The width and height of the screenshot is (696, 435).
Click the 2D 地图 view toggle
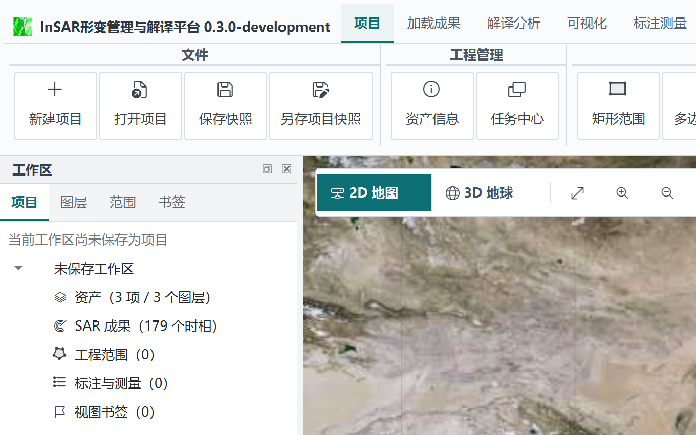click(x=374, y=193)
